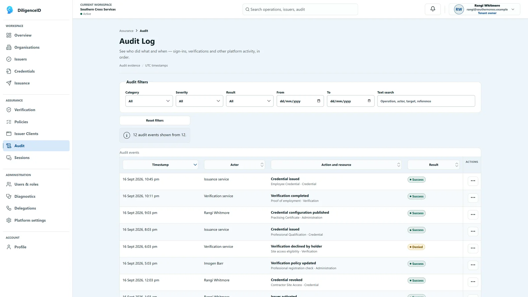Click the global search box

[x=300, y=9]
